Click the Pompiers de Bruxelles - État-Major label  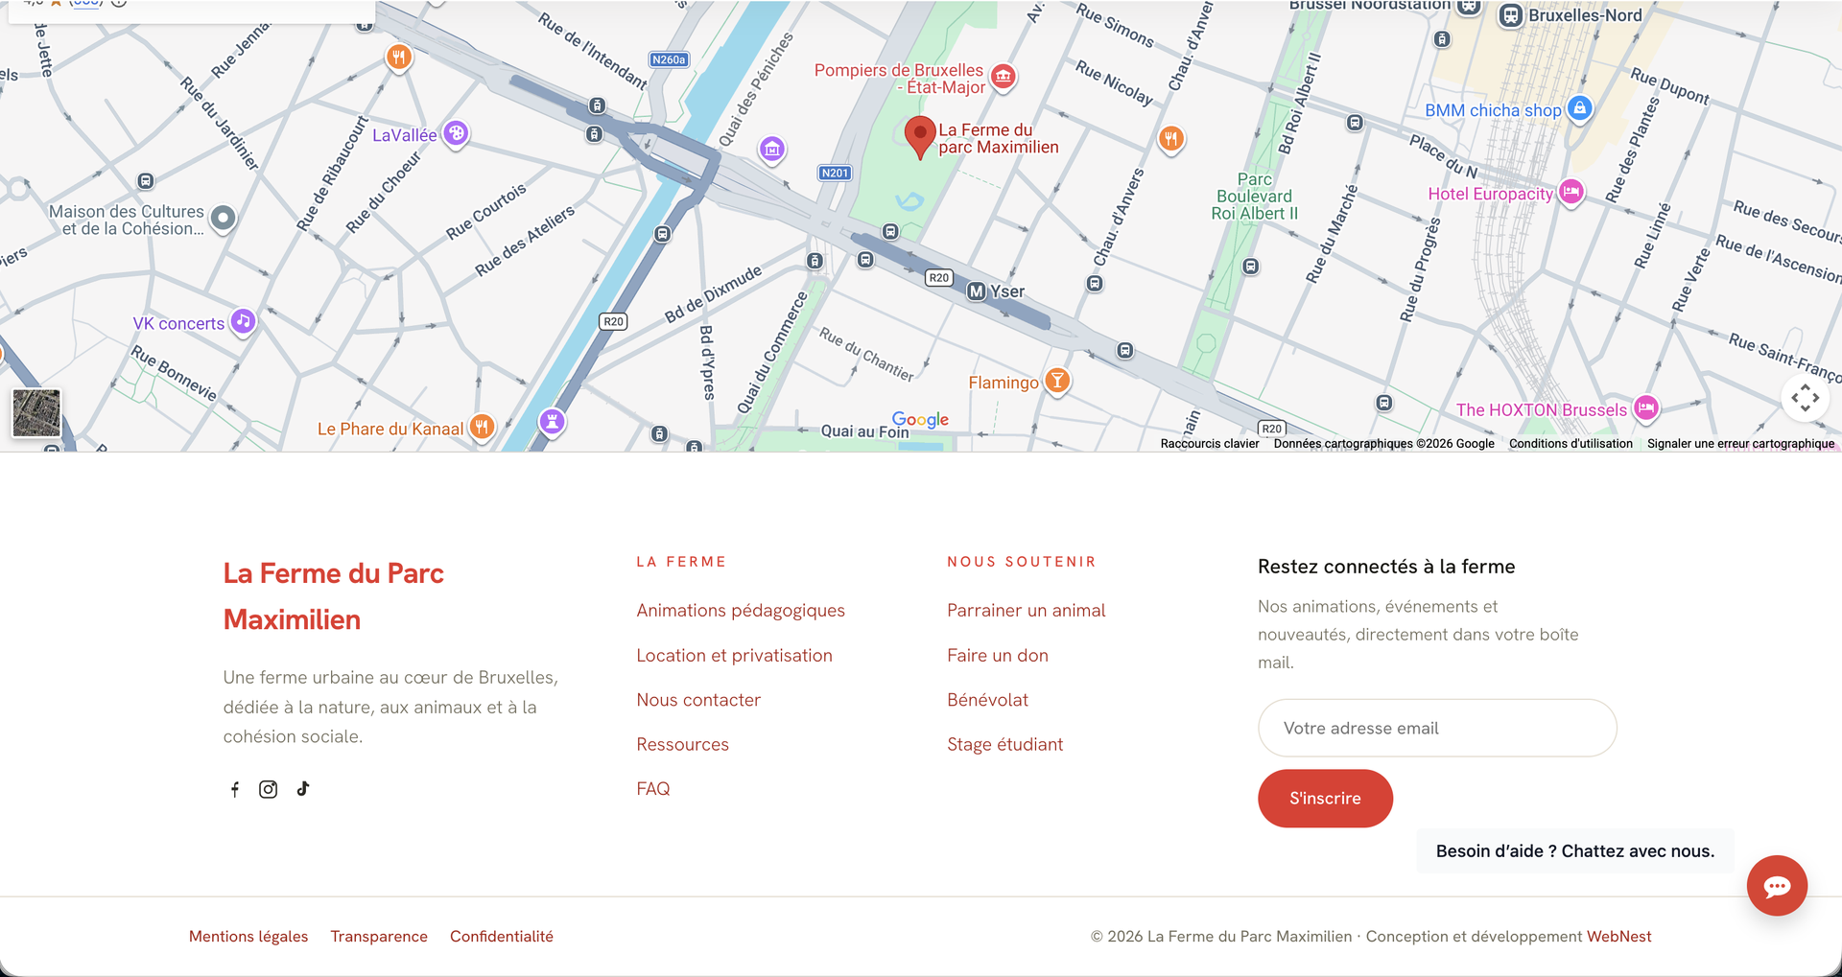(x=899, y=79)
